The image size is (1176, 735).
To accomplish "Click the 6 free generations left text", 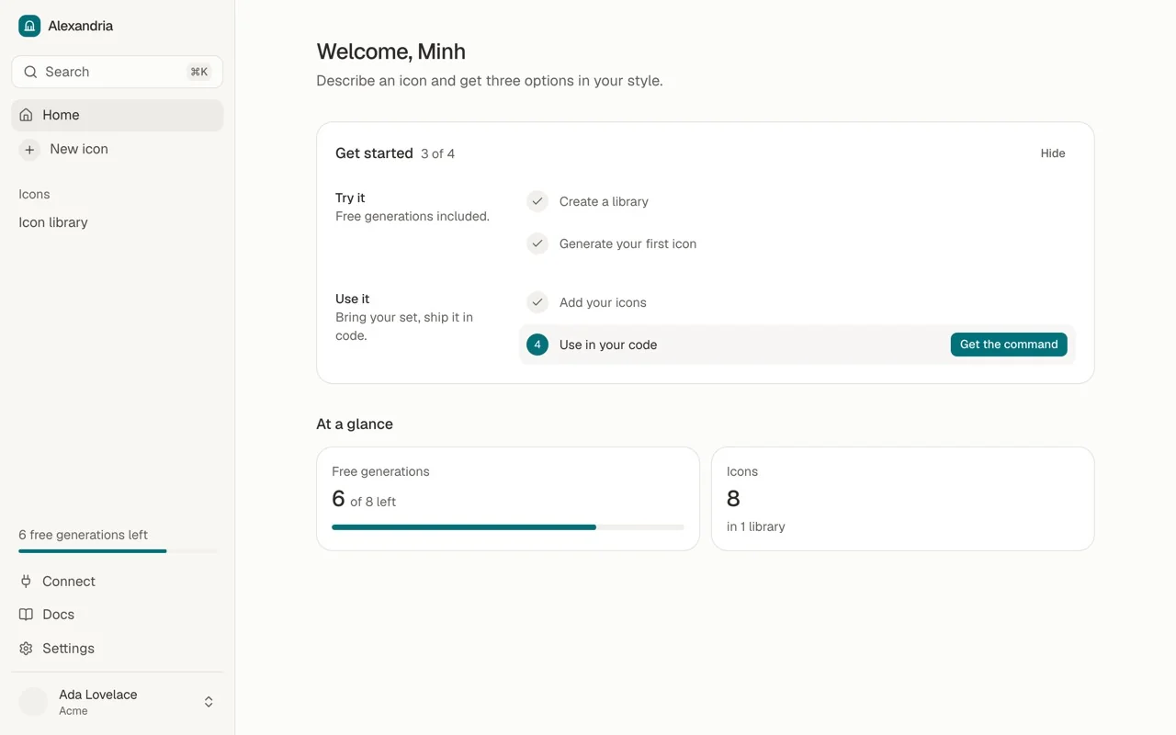I will pyautogui.click(x=84, y=535).
